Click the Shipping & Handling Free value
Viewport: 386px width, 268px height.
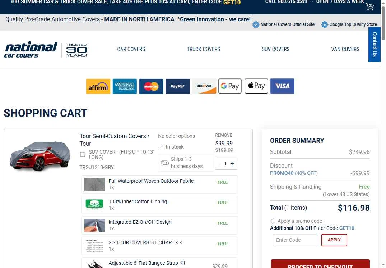[x=364, y=187]
